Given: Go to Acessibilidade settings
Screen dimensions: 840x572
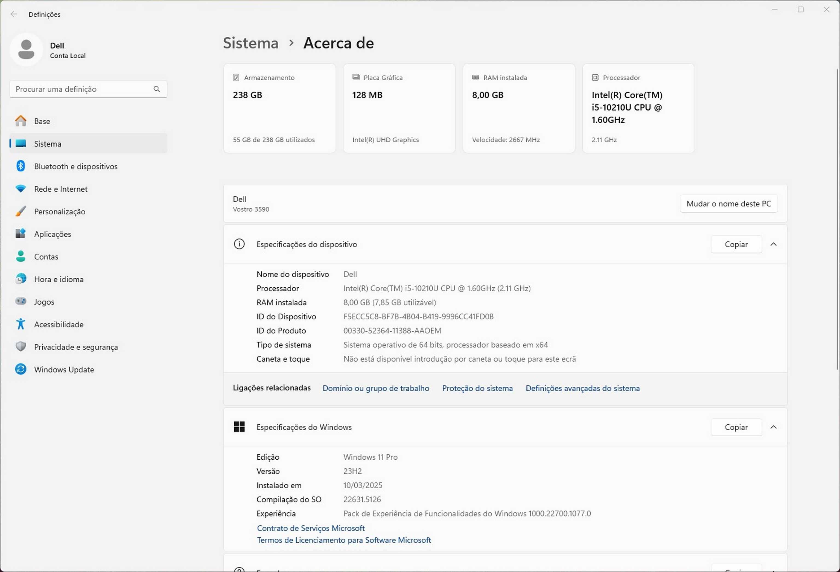Looking at the screenshot, I should point(88,324).
